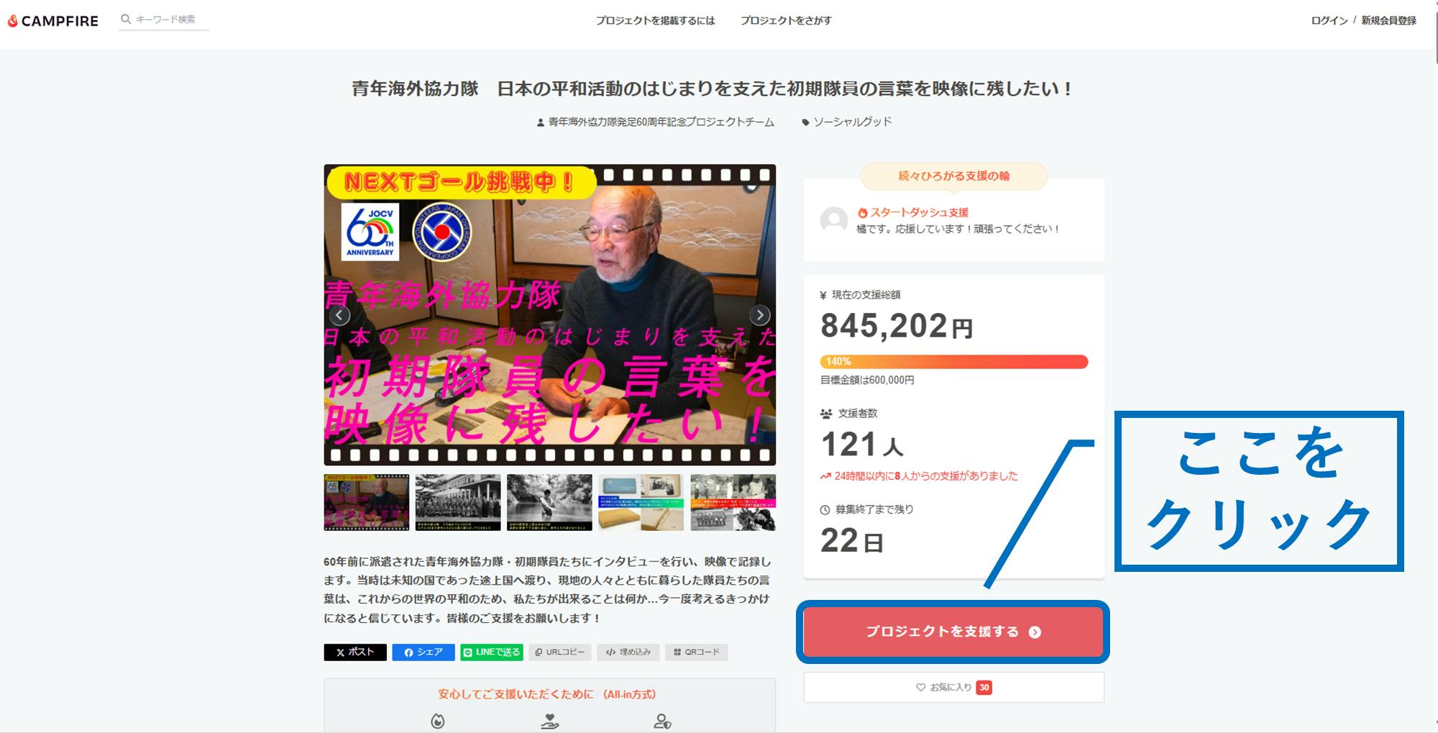Open プロジェクトをさがす menu item
The height and width of the screenshot is (733, 1438).
coord(786,21)
